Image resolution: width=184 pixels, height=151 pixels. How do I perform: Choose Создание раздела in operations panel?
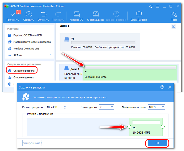click(21, 71)
